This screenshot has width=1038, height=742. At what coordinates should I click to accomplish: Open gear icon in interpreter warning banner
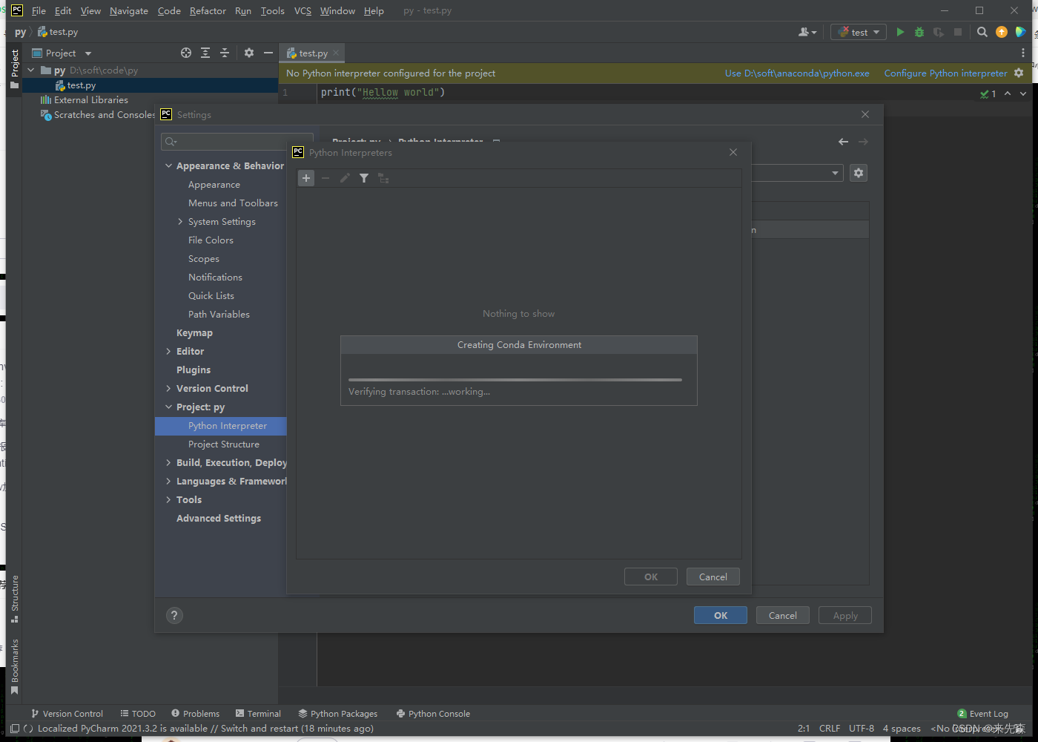pyautogui.click(x=1019, y=73)
